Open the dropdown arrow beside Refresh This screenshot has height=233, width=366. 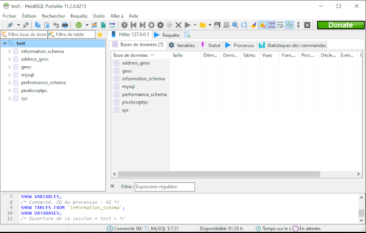[87, 25]
